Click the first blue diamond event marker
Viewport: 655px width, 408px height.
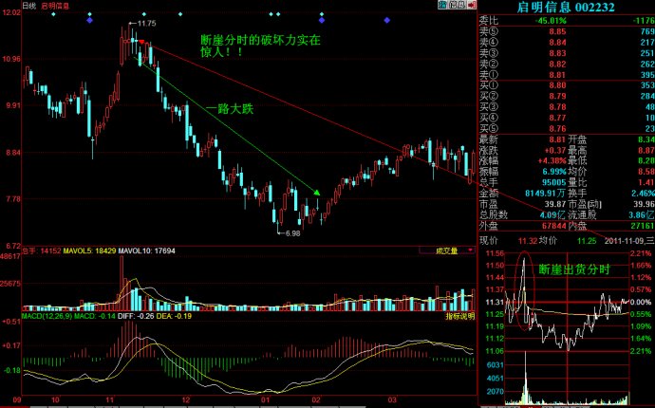tap(89, 20)
